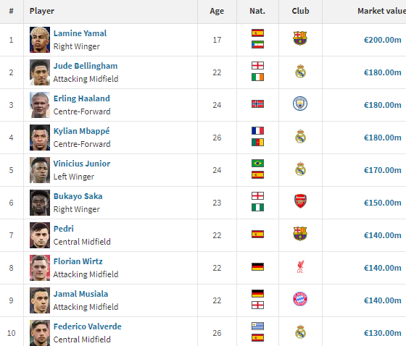406x346 pixels.
Task: Click Erling Haaland's €180.00m market value
Action: [383, 105]
